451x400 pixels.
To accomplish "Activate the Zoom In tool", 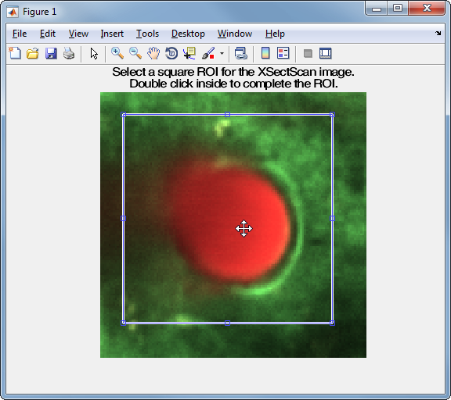I will point(117,54).
